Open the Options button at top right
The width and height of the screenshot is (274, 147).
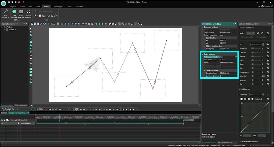click(265, 6)
